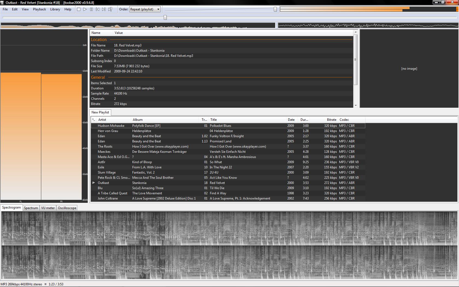Skip to the next track
Image resolution: width=459 pixels, height=287 pixels.
point(104,9)
